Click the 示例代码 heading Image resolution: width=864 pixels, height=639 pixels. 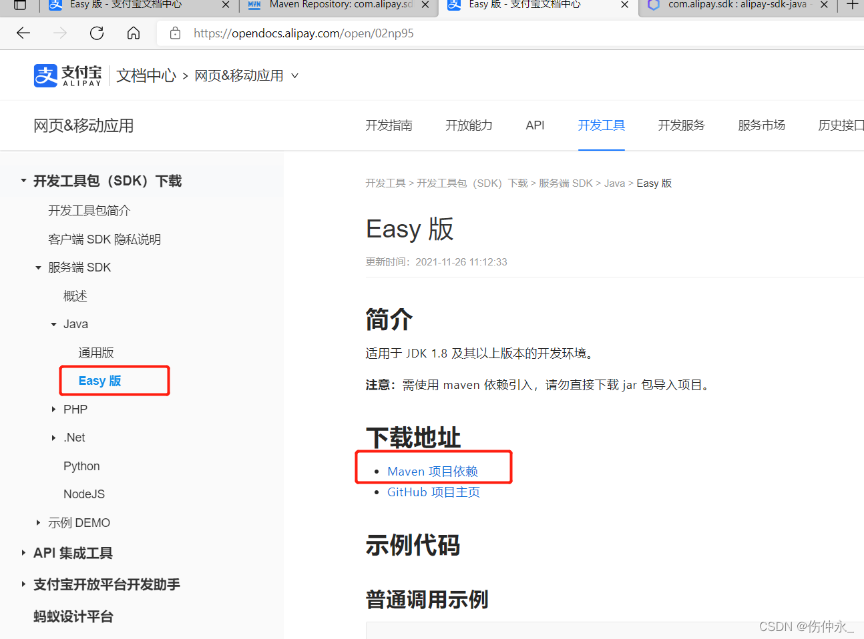point(413,545)
